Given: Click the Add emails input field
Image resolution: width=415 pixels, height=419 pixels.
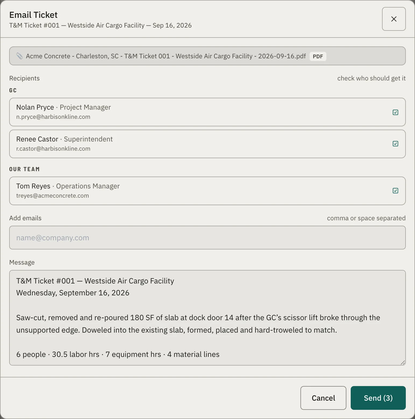Looking at the screenshot, I should coord(207,238).
